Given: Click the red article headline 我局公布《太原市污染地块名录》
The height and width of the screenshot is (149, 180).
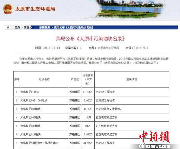Looking at the screenshot, I should 90,39.
